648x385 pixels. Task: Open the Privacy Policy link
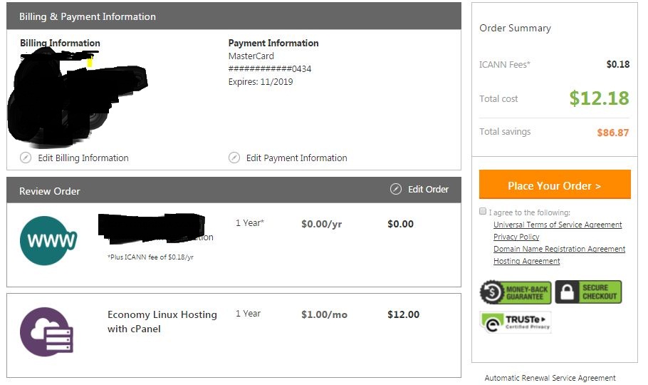pyautogui.click(x=516, y=237)
